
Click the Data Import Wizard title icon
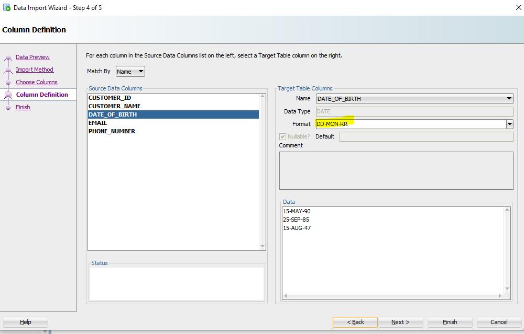(x=6, y=7)
